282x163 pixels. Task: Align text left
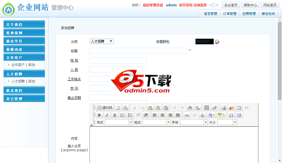coord(155,115)
